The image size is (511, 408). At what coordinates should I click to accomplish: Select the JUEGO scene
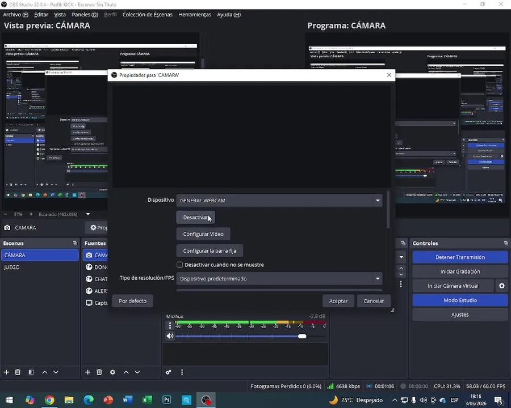coord(40,267)
